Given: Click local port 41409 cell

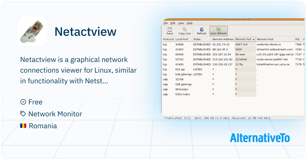Looking at the screenshot, I should (x=179, y=65).
